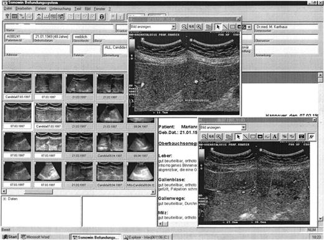Click copy icon in lower image window
Screen dimensions: 324x240
pos(229,137)
